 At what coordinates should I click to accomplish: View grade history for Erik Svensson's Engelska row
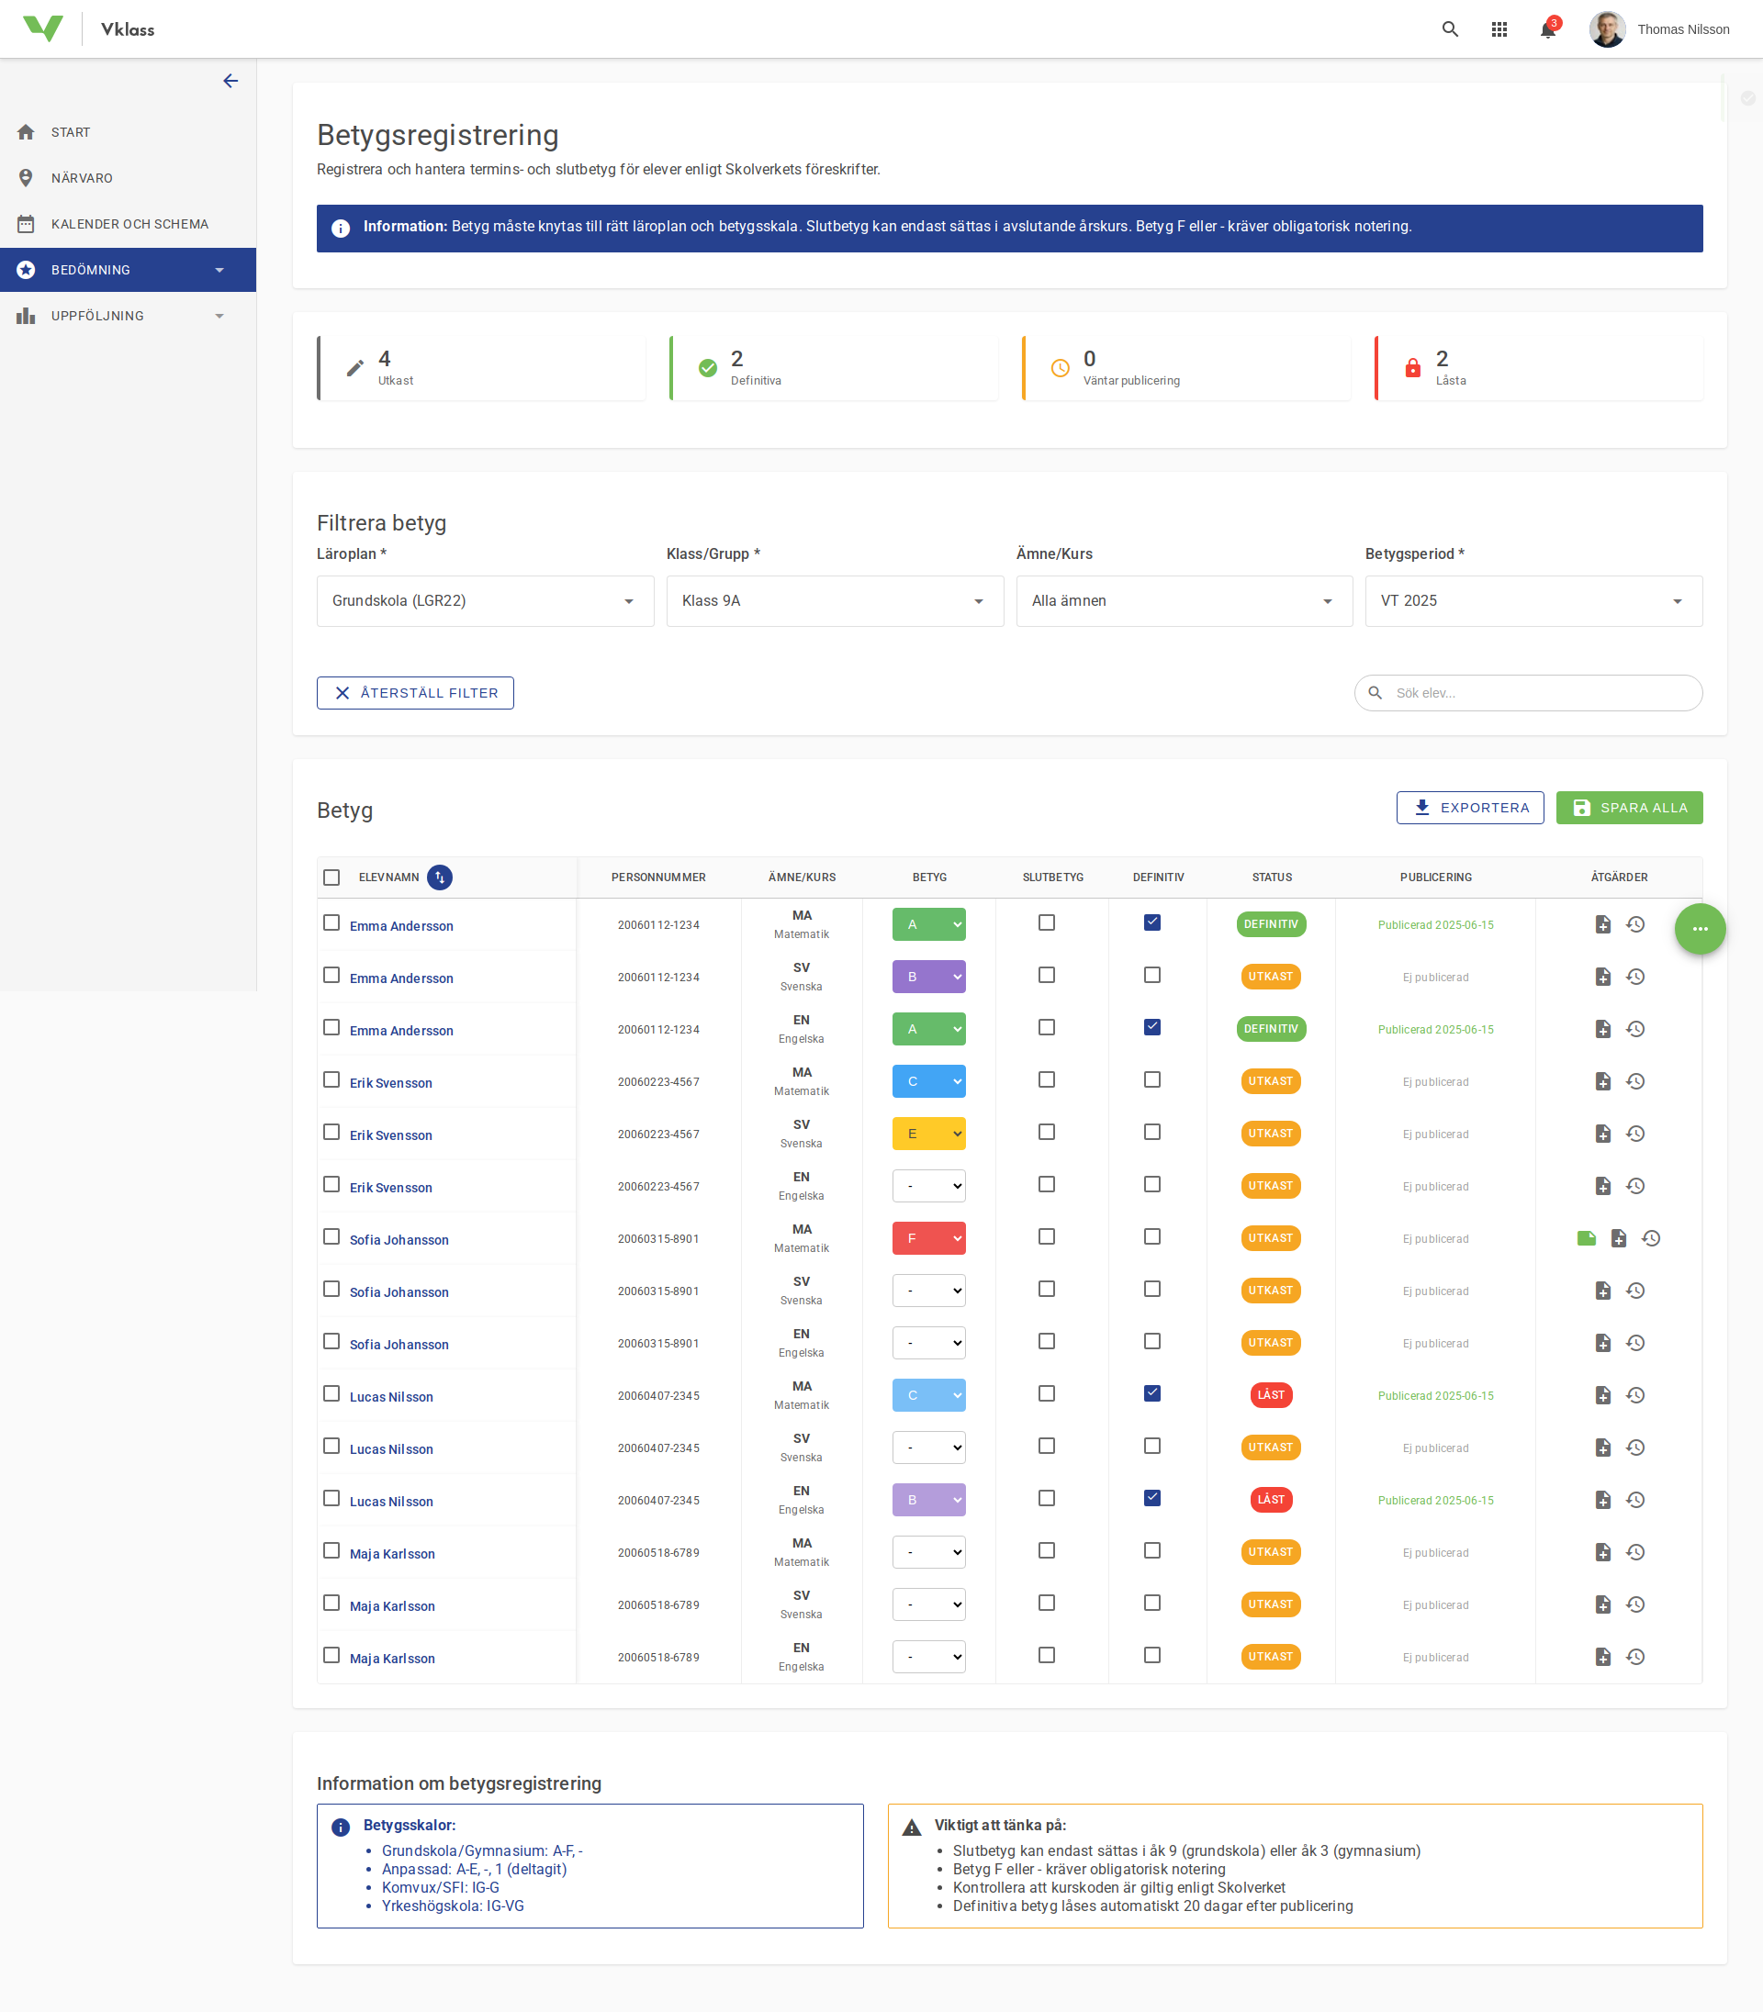(1636, 1186)
